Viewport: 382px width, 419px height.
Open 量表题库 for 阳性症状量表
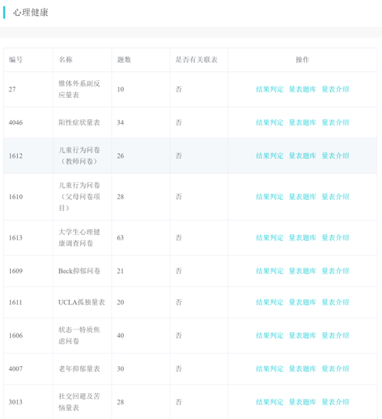pyautogui.click(x=303, y=123)
